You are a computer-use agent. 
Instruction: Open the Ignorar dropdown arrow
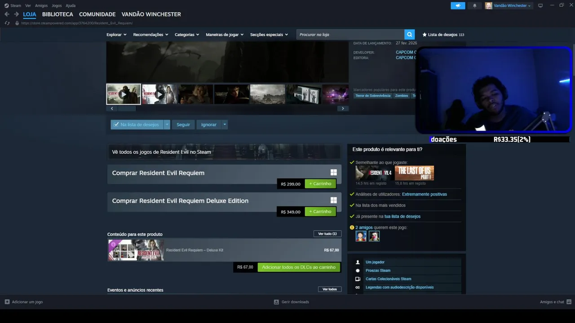coord(225,124)
